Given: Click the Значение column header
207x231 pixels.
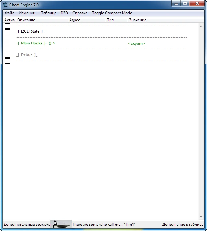Looking at the screenshot, I should [166, 20].
